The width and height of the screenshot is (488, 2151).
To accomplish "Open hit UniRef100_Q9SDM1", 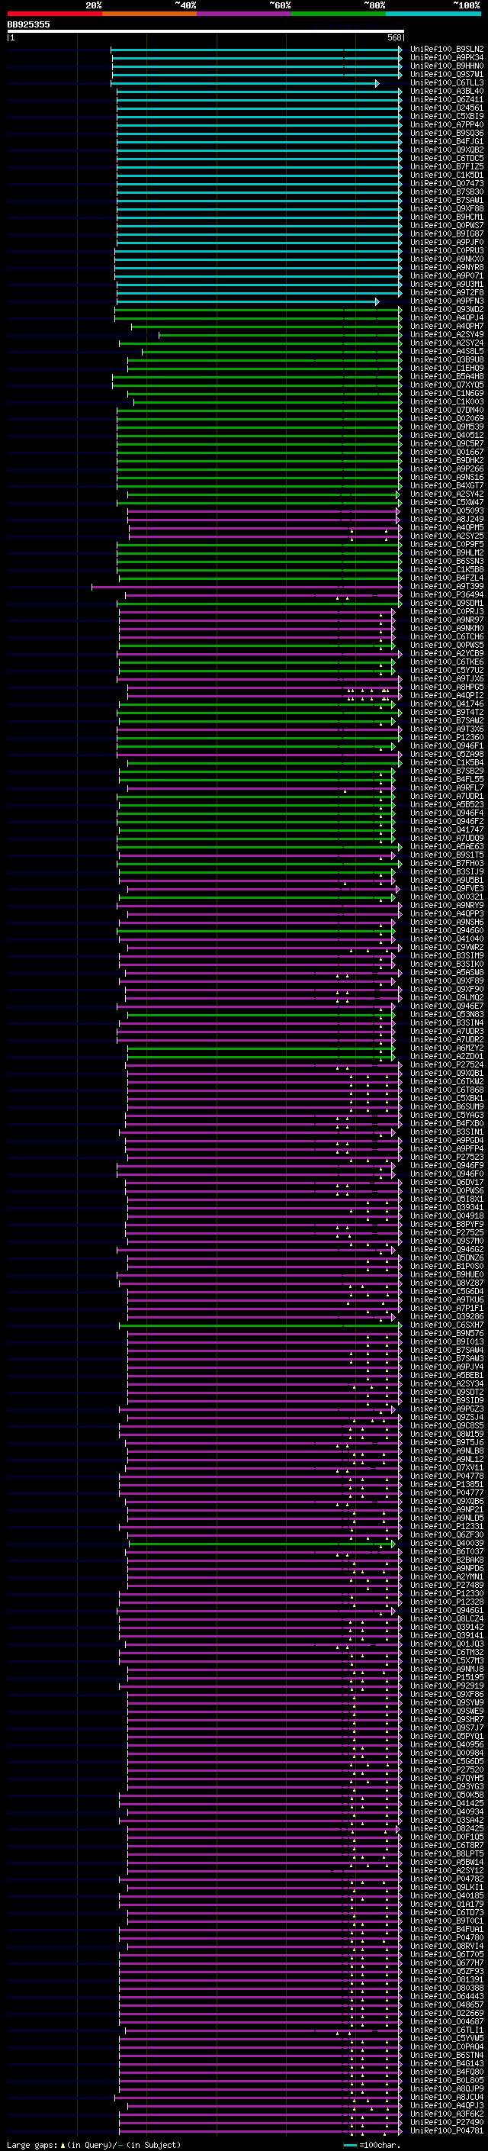I will (446, 603).
